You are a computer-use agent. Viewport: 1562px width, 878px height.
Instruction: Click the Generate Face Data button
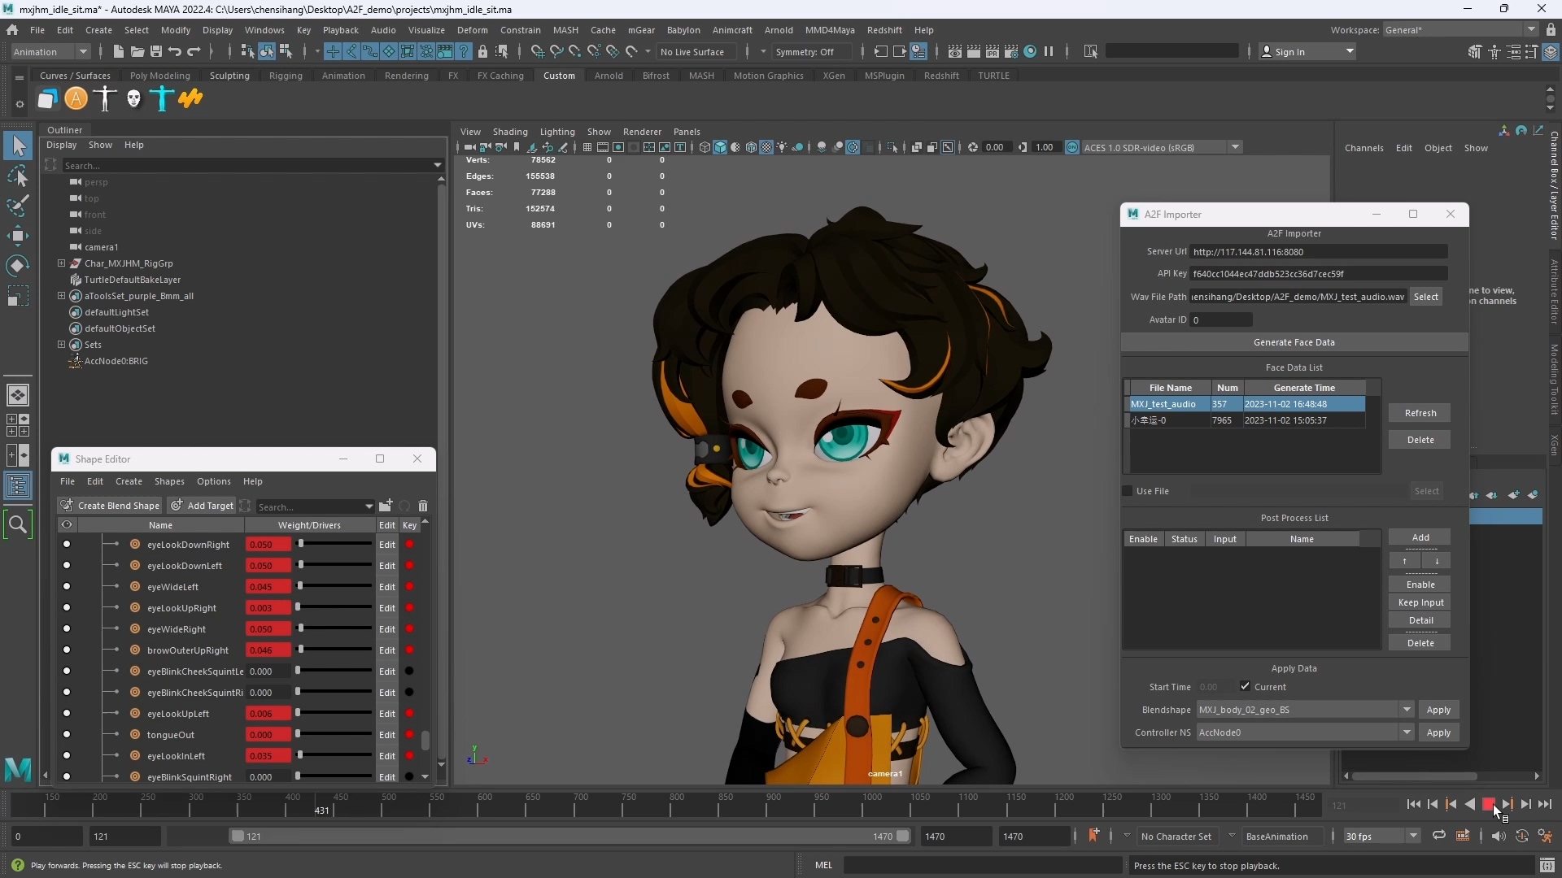click(x=1294, y=342)
